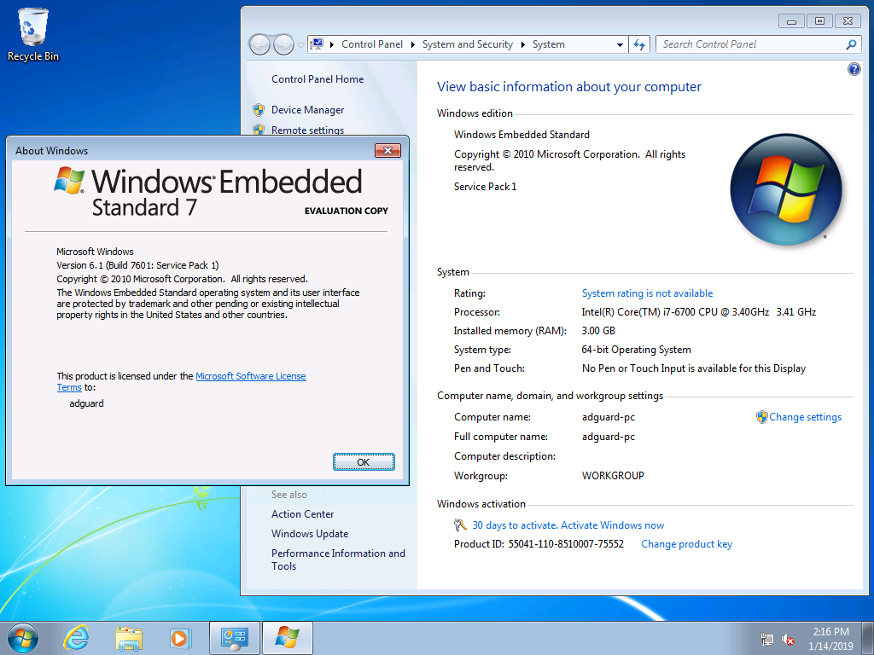Click System rating is not available link
874x655 pixels.
[x=647, y=293]
